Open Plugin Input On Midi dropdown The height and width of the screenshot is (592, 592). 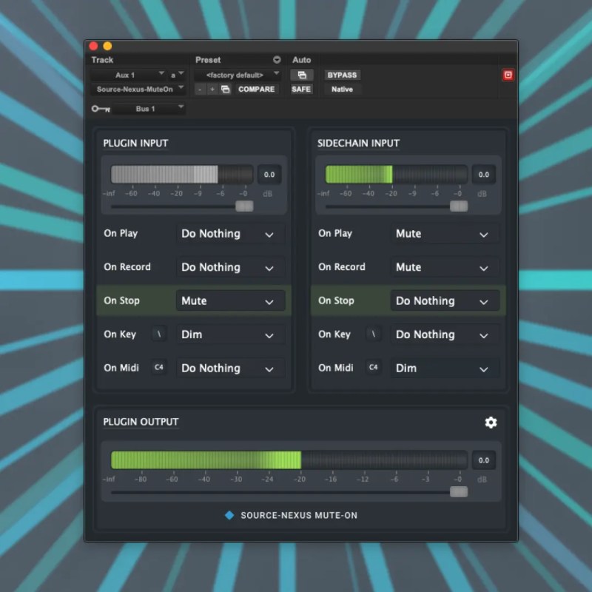pos(230,368)
